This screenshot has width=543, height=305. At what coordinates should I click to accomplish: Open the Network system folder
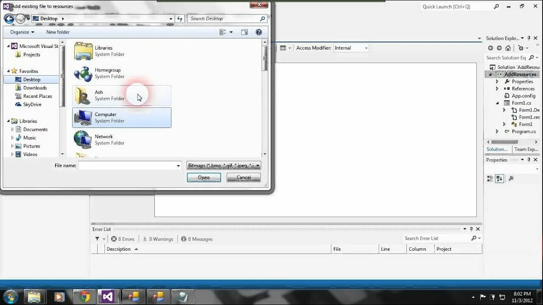point(122,140)
